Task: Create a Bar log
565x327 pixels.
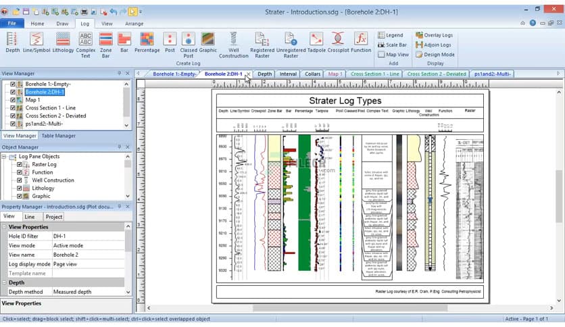Action: [124, 43]
